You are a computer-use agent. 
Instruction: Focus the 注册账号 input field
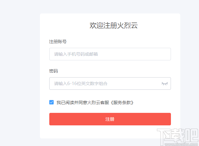coord(110,54)
